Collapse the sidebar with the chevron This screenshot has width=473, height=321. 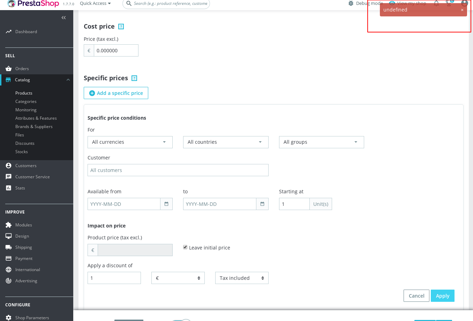tap(63, 17)
